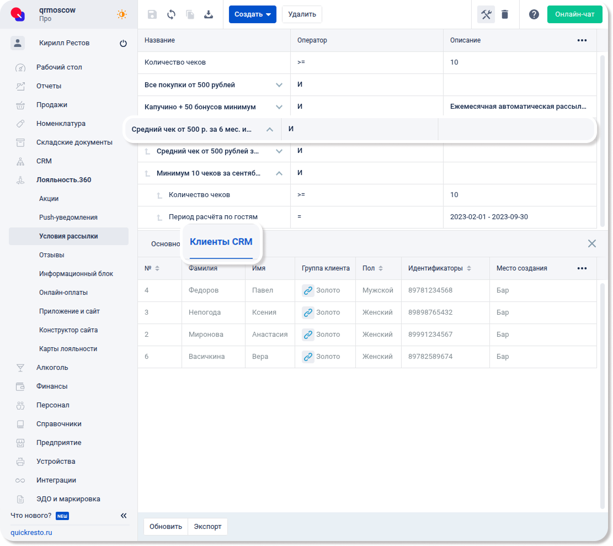Expand the Все покупки от 500 рублей row
The image size is (613, 546).
[279, 85]
